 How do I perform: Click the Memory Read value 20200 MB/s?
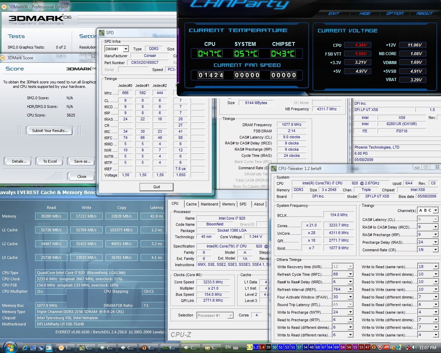click(x=51, y=216)
